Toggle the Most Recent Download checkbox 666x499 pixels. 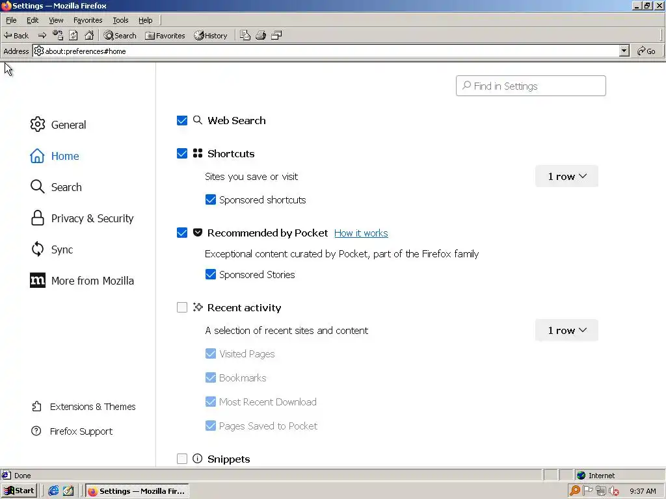[211, 402]
